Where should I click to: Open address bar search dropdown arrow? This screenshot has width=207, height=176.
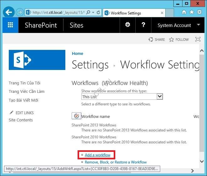[x=93, y=13]
